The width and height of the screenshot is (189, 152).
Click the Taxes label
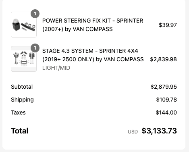point(18,112)
